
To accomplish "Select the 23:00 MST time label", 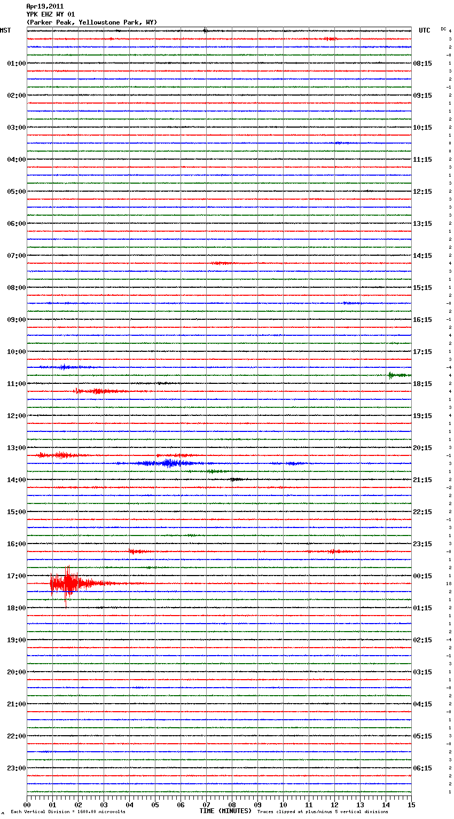I will coord(17,768).
